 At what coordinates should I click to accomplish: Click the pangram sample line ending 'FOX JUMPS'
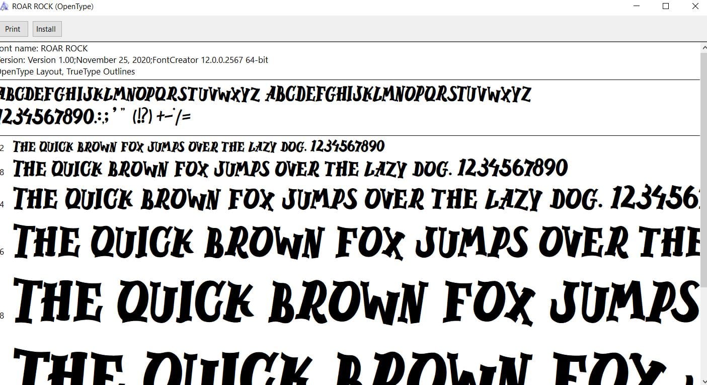coord(356,302)
